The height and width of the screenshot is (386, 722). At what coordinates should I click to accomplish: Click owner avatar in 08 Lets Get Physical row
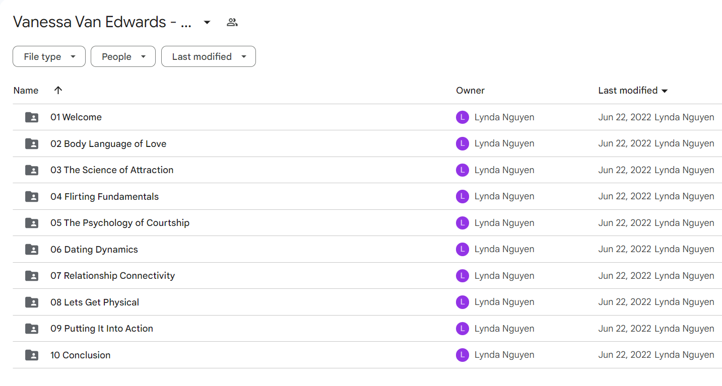point(463,302)
